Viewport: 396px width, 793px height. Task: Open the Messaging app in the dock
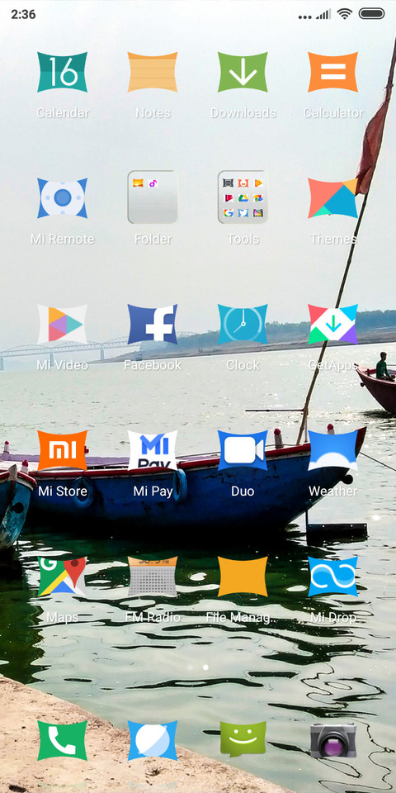tap(243, 739)
